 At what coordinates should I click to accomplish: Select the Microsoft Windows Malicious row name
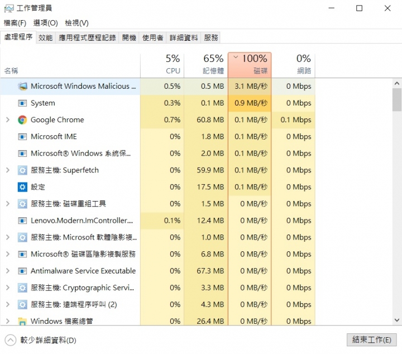(x=83, y=87)
